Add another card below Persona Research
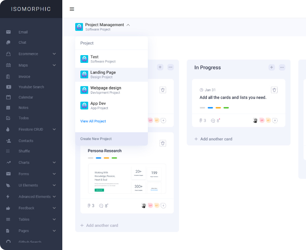The height and width of the screenshot is (250, 306). (x=99, y=225)
